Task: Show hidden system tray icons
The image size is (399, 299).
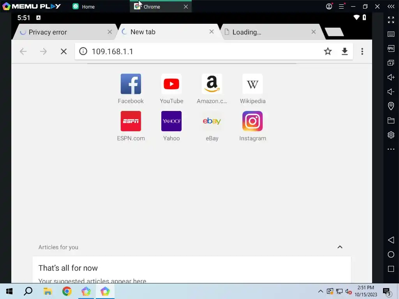Action: click(320, 291)
